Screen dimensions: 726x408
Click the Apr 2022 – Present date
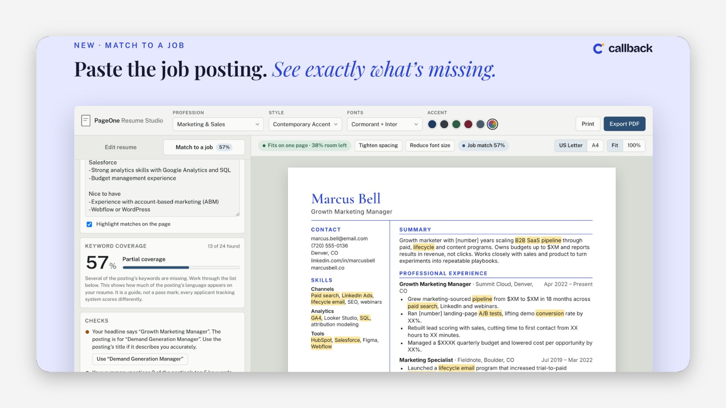(568, 284)
